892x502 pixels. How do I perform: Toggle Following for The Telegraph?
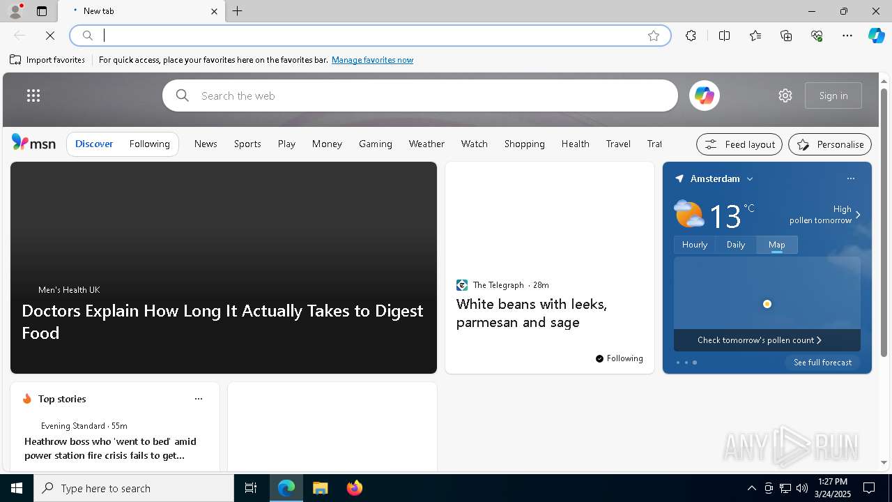click(x=620, y=358)
